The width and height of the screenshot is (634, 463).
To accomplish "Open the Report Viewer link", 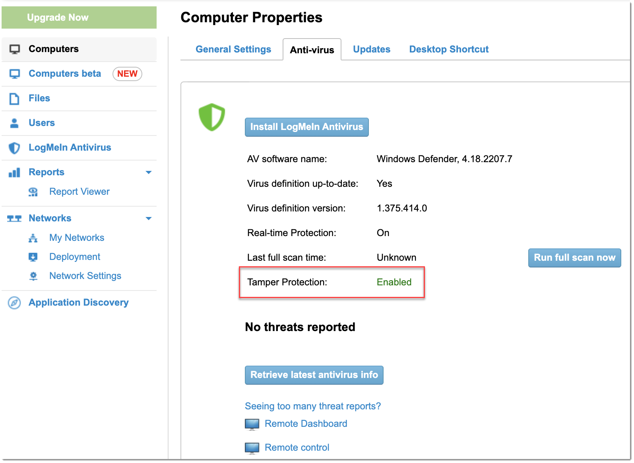I will pyautogui.click(x=79, y=192).
